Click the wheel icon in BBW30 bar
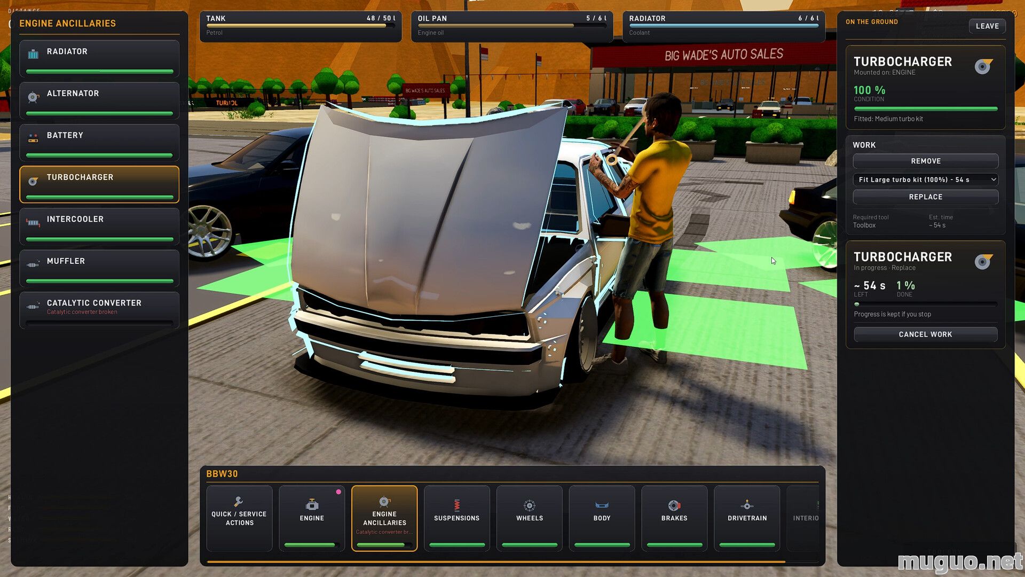 click(x=529, y=505)
